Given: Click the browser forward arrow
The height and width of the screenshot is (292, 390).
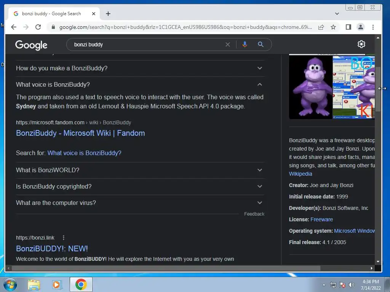Looking at the screenshot, I should (x=26, y=27).
